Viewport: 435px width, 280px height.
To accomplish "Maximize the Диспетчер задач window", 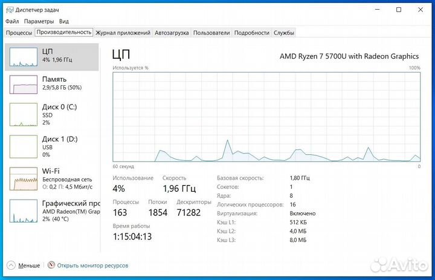I will tap(399, 10).
